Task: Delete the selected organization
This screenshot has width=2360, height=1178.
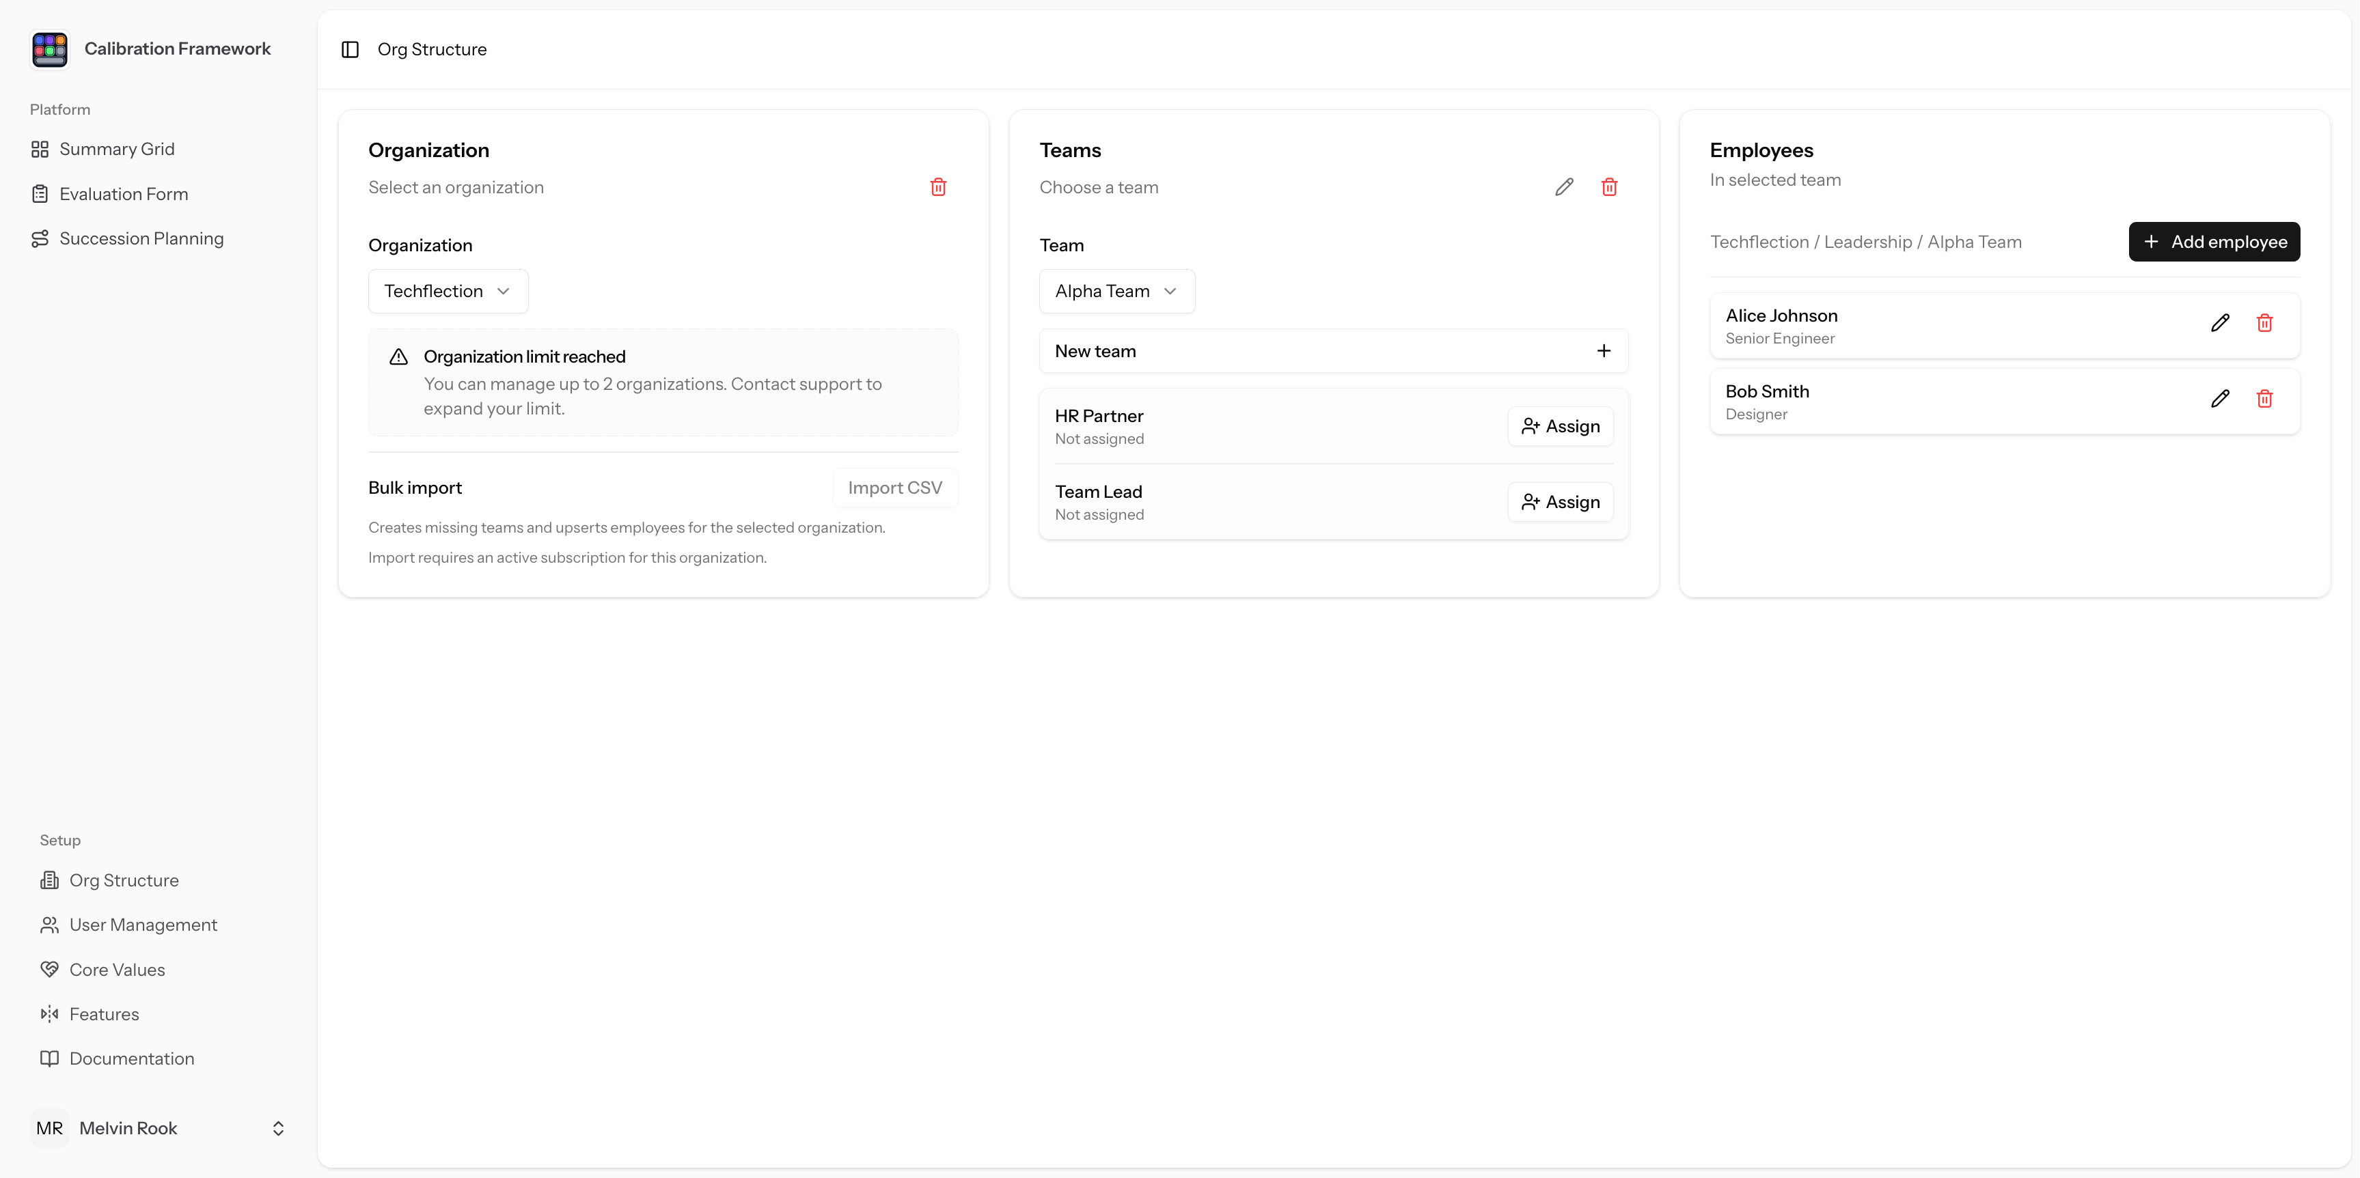Action: (x=938, y=188)
